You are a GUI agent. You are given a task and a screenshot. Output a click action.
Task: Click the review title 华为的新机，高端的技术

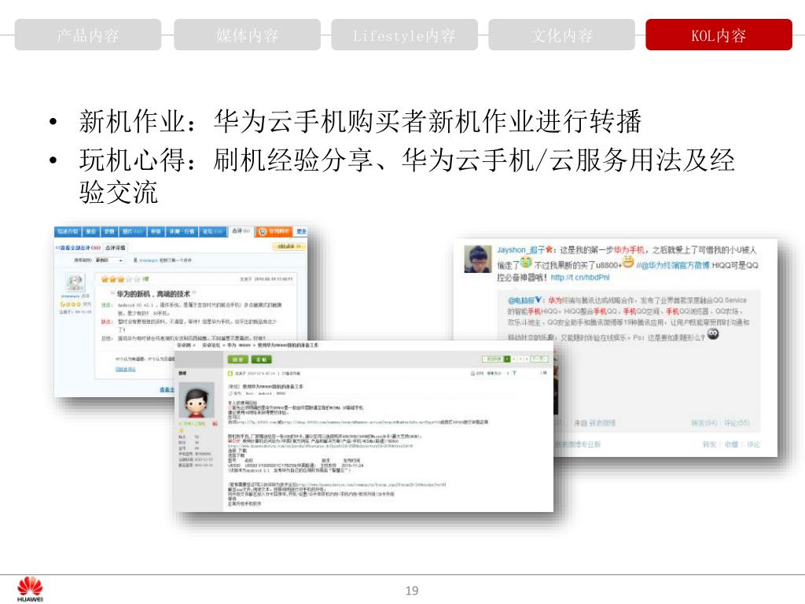[153, 294]
